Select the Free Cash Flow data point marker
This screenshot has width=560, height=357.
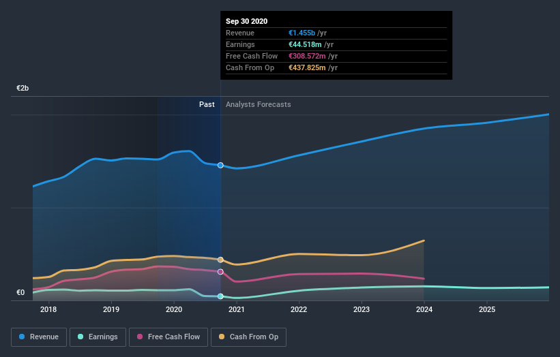220,272
